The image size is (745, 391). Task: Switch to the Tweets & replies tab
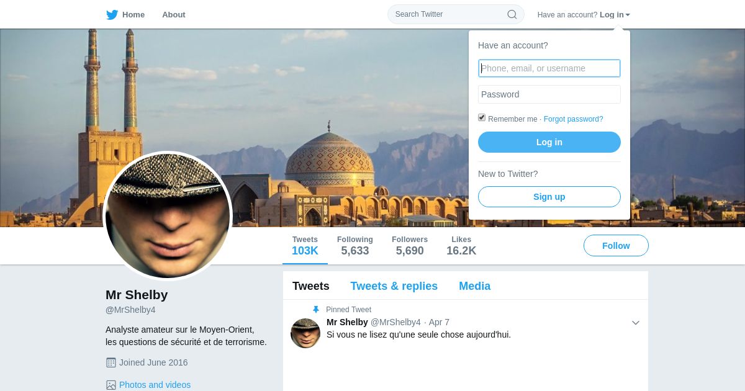pos(394,286)
